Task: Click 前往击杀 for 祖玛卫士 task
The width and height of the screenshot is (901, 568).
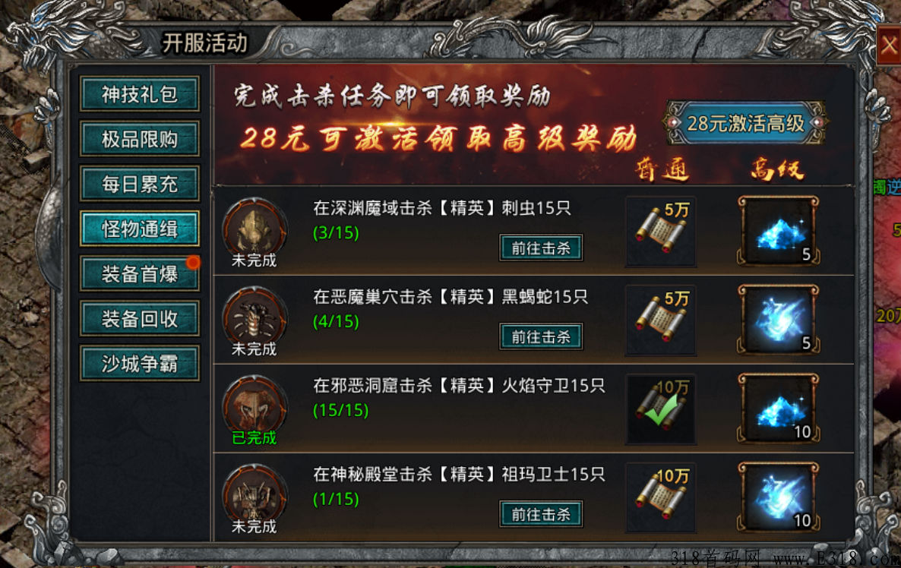Action: pos(541,514)
